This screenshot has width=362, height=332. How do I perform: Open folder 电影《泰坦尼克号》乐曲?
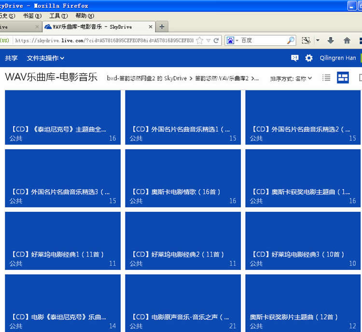coord(63,303)
